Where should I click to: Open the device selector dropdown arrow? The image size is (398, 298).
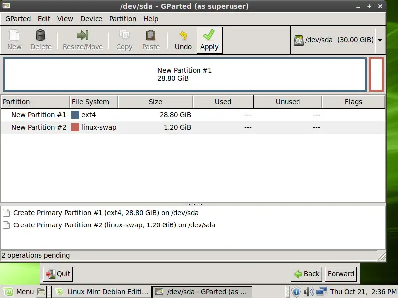[380, 40]
